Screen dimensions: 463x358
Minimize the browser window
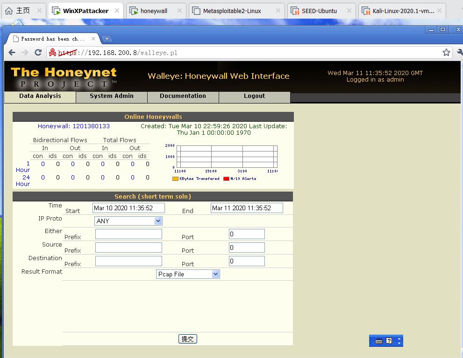[x=431, y=29]
